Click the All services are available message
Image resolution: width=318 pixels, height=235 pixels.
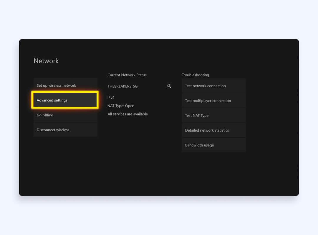127,114
